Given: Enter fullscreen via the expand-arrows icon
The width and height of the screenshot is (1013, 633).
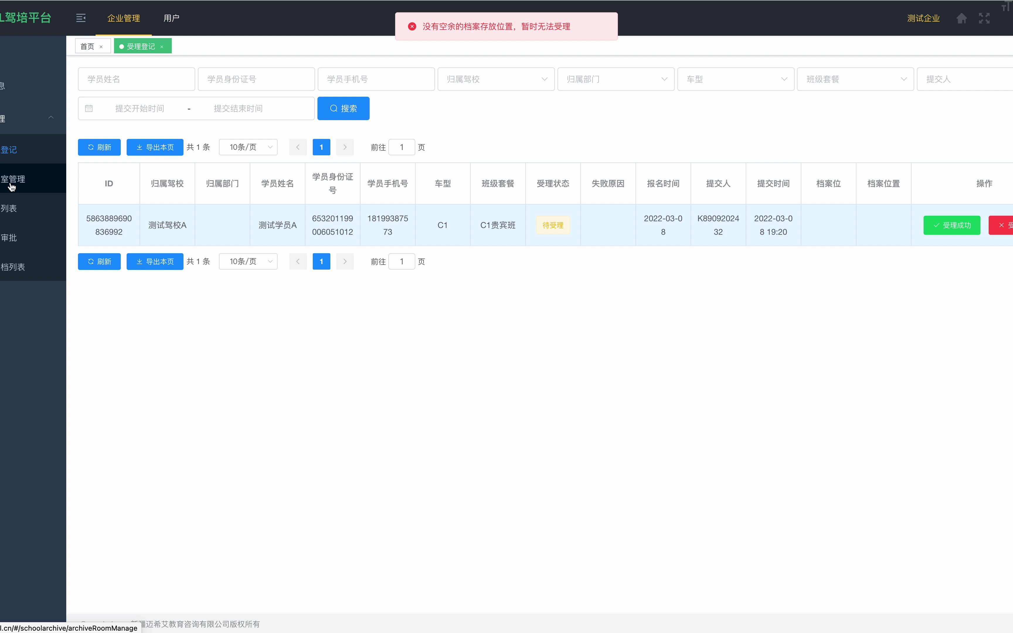Looking at the screenshot, I should (984, 18).
